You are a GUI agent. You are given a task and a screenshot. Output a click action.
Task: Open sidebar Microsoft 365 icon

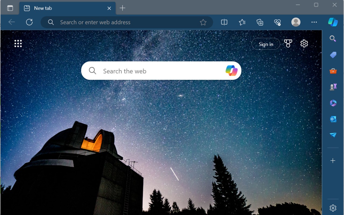click(333, 103)
